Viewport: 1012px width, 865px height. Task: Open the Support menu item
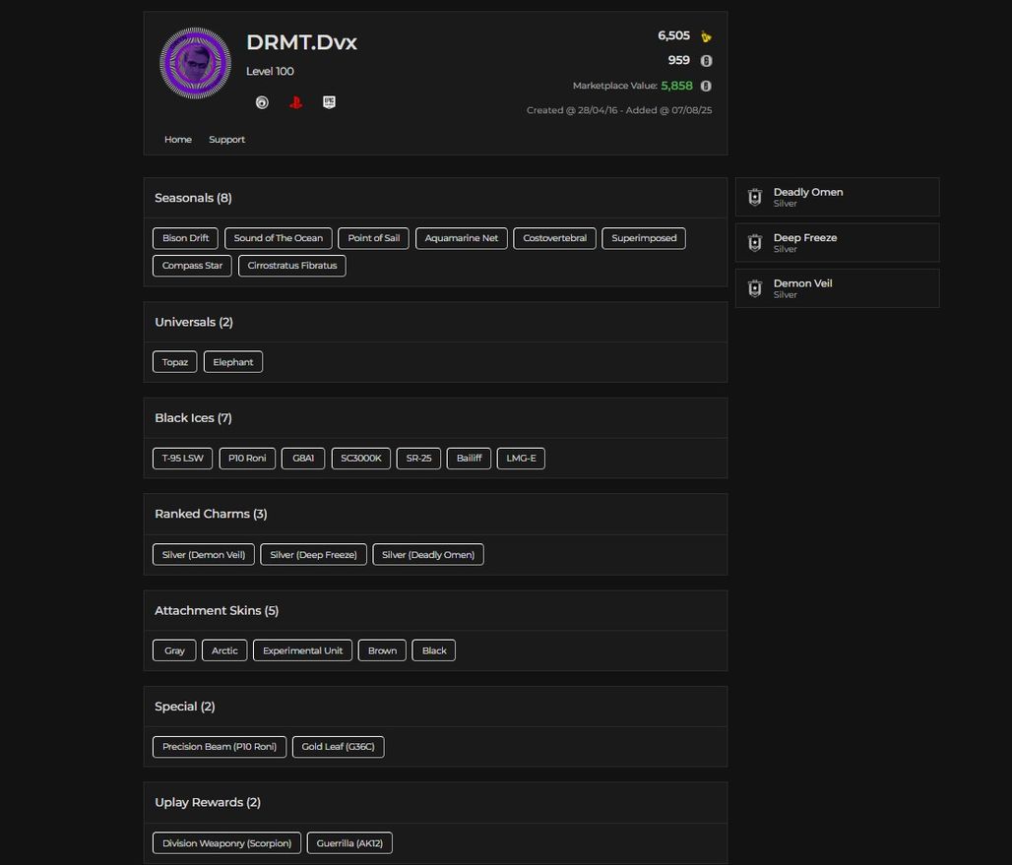point(226,140)
